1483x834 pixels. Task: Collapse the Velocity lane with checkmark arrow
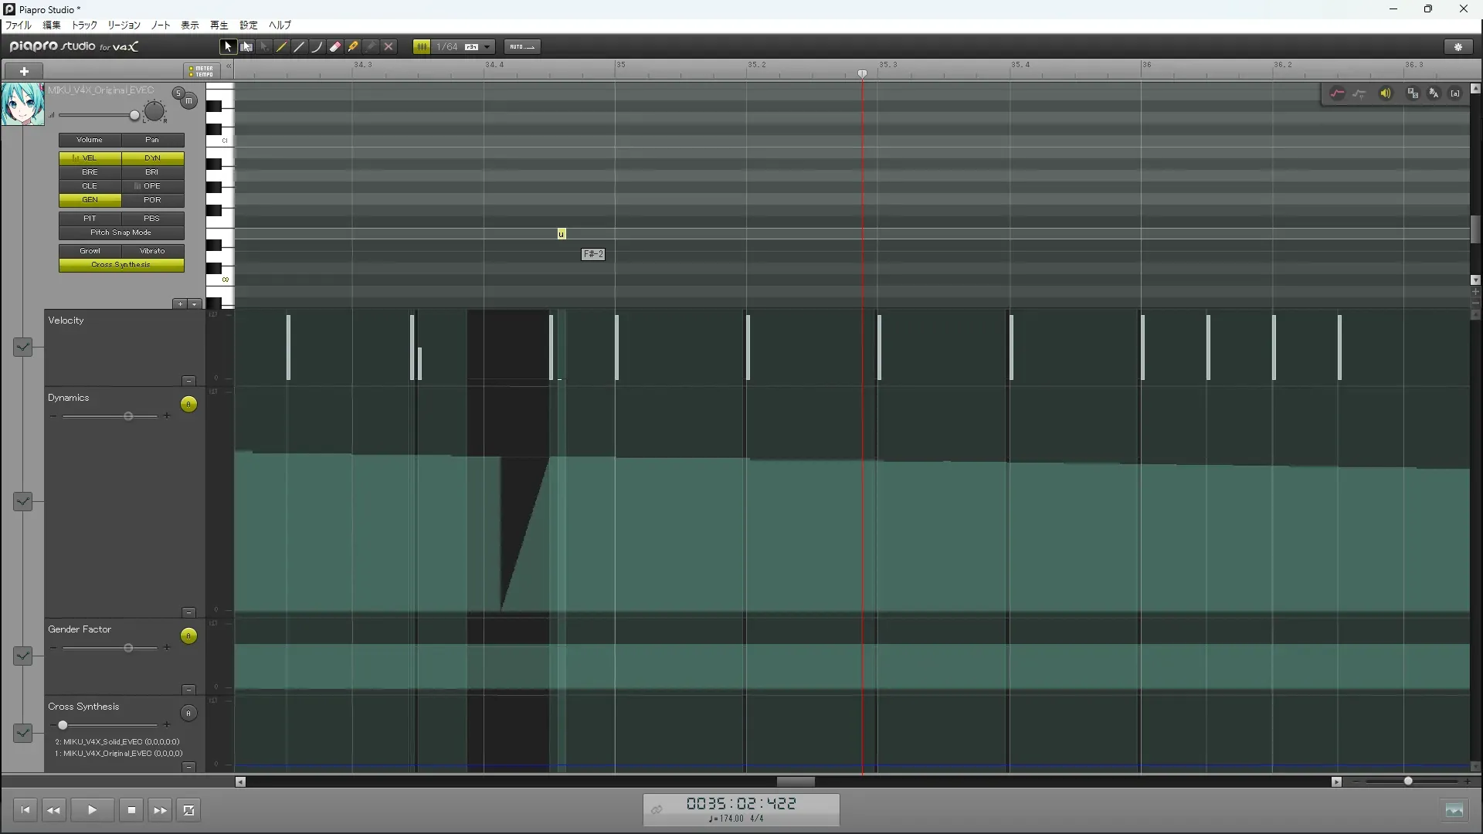pos(23,347)
